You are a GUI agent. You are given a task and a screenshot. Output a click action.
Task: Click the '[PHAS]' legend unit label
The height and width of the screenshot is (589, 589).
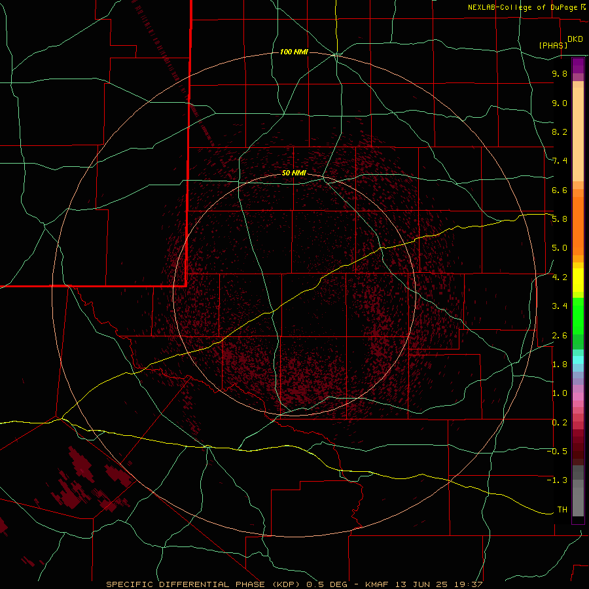[553, 45]
